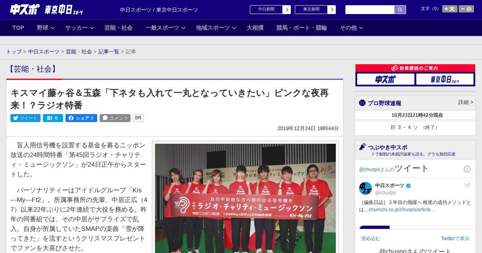Viewport: 482px width, 253px height.
Task: Expand the 一般スポーツ dropdown chevron
Action: click(183, 28)
